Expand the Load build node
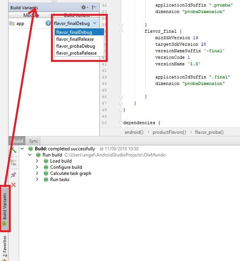Screen dimensions: 240x261 [x=37, y=161]
